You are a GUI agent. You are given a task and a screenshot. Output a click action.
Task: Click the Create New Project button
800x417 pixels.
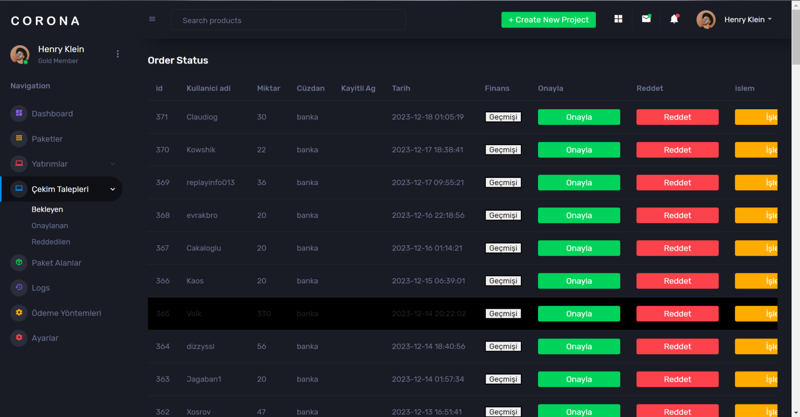[548, 20]
